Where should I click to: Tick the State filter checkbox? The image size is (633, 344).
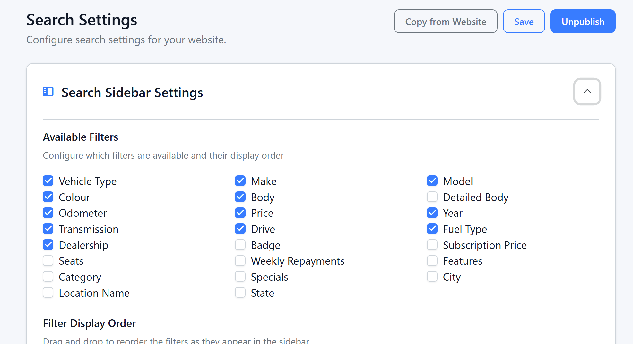[x=240, y=293]
